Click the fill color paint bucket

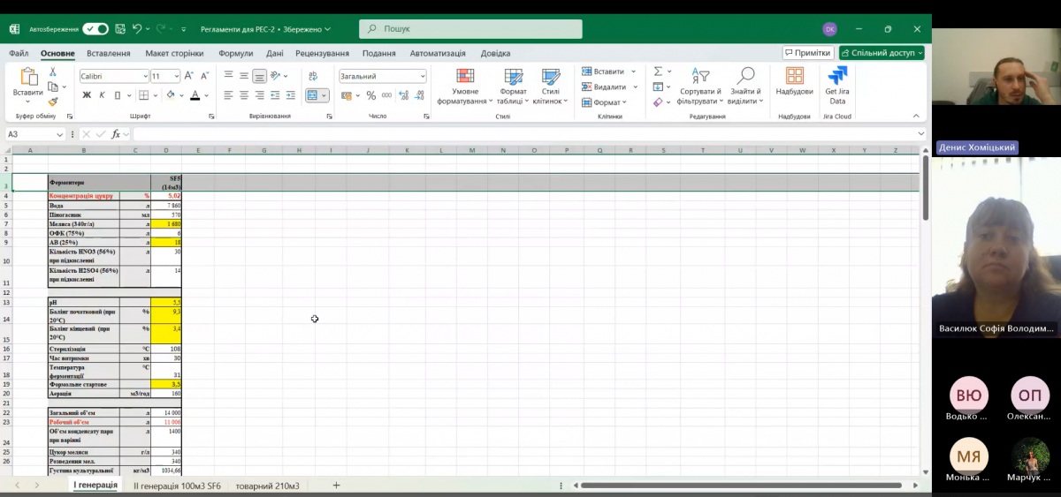click(171, 95)
